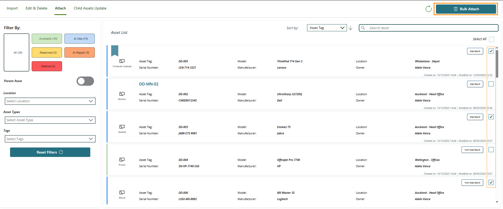This screenshot has height=209, width=503.
Task: Click the bookmark ribbon on DD-005 asset
Action: (x=115, y=50)
